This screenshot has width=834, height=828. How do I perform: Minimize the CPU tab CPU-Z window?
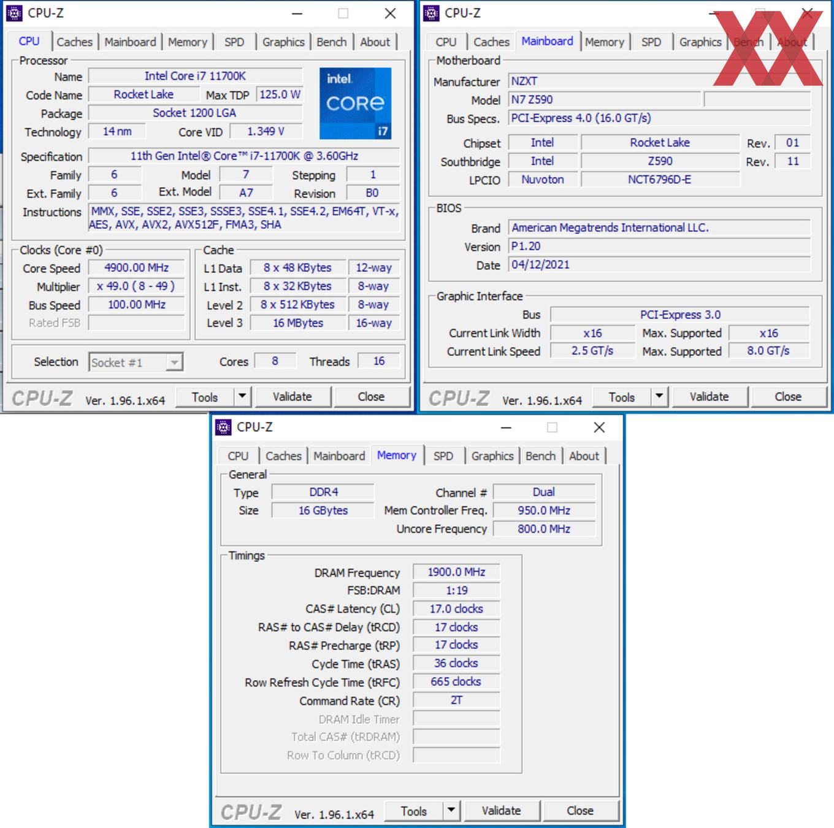point(297,13)
